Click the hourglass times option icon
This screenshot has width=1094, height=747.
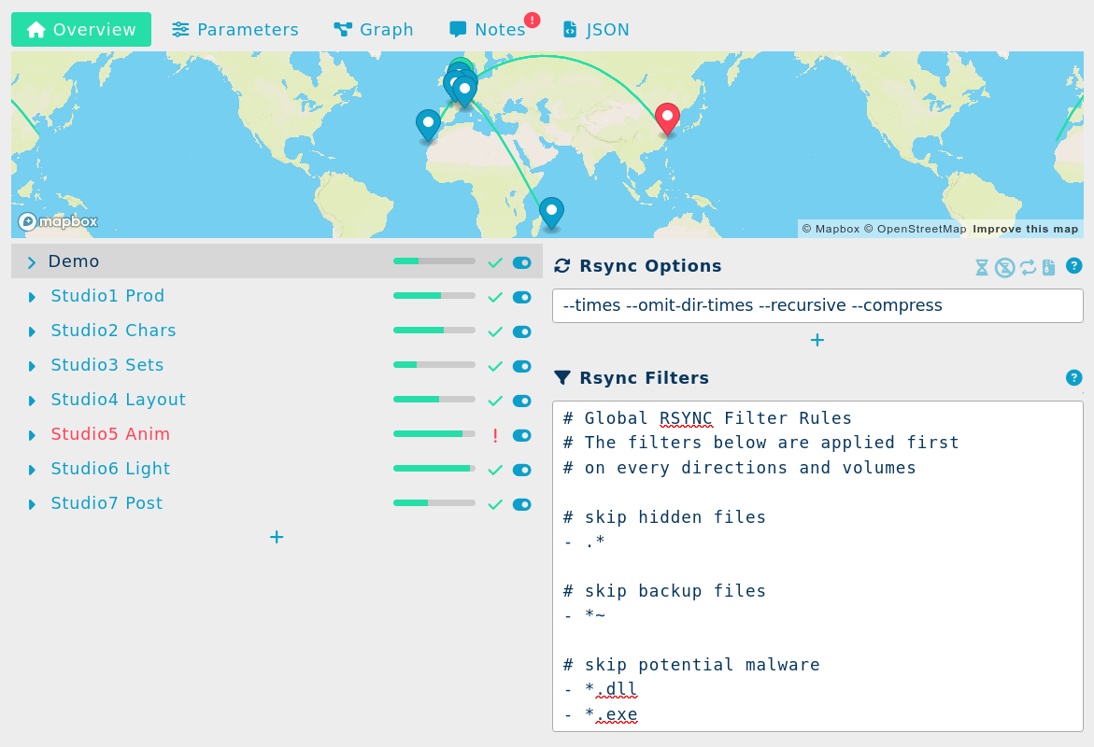click(x=982, y=266)
